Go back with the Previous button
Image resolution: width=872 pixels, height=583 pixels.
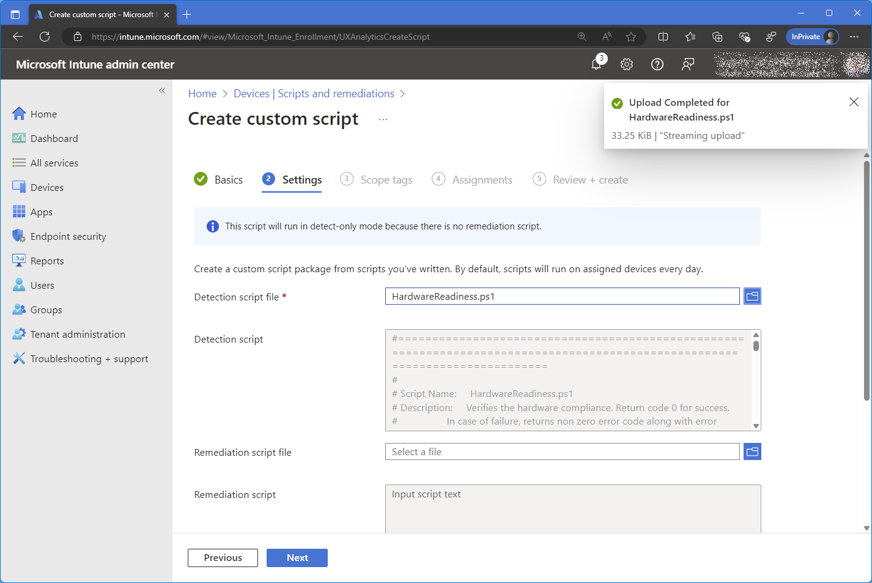click(x=223, y=558)
